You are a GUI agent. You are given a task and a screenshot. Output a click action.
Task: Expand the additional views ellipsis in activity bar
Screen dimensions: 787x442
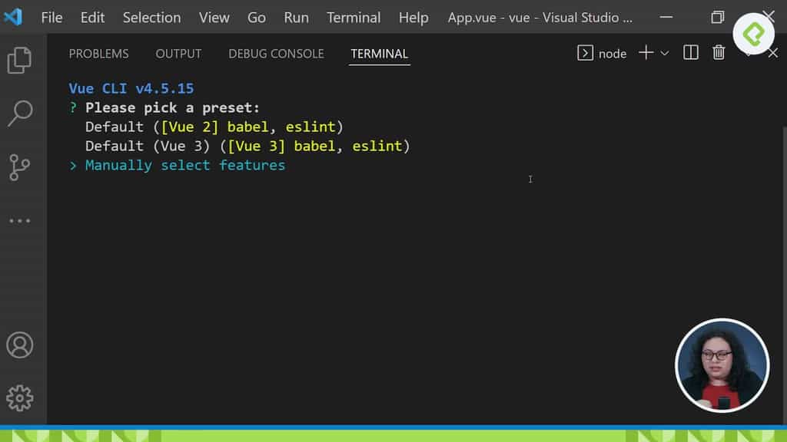(x=20, y=221)
